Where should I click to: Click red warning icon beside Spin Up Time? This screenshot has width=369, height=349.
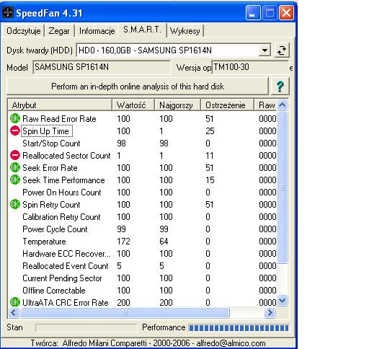tap(15, 131)
